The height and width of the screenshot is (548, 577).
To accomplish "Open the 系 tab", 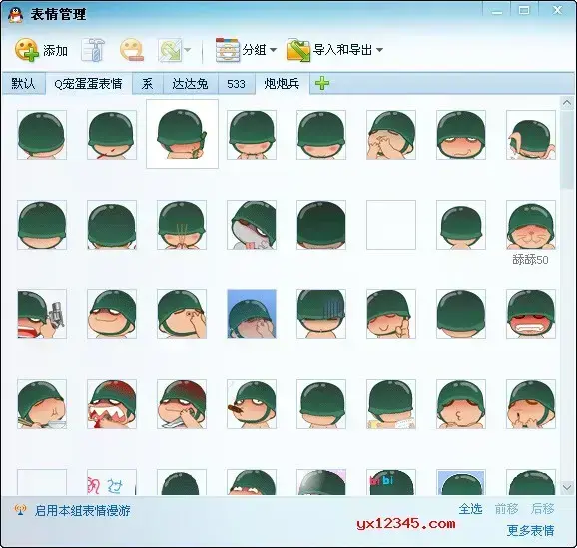I will (147, 84).
